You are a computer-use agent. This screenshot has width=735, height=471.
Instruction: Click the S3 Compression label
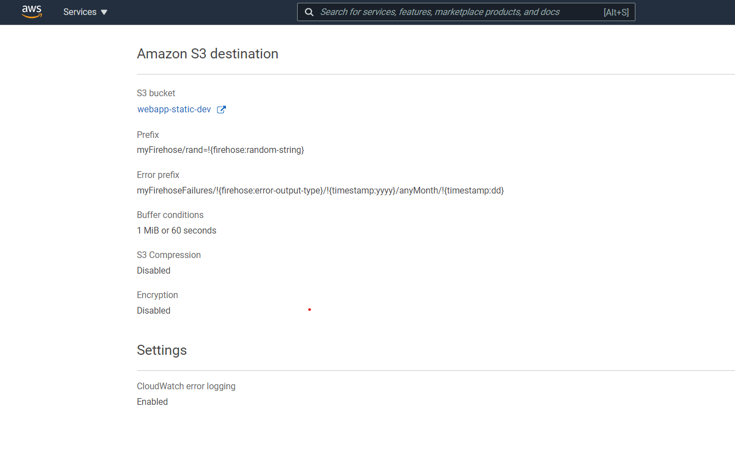pyautogui.click(x=169, y=255)
